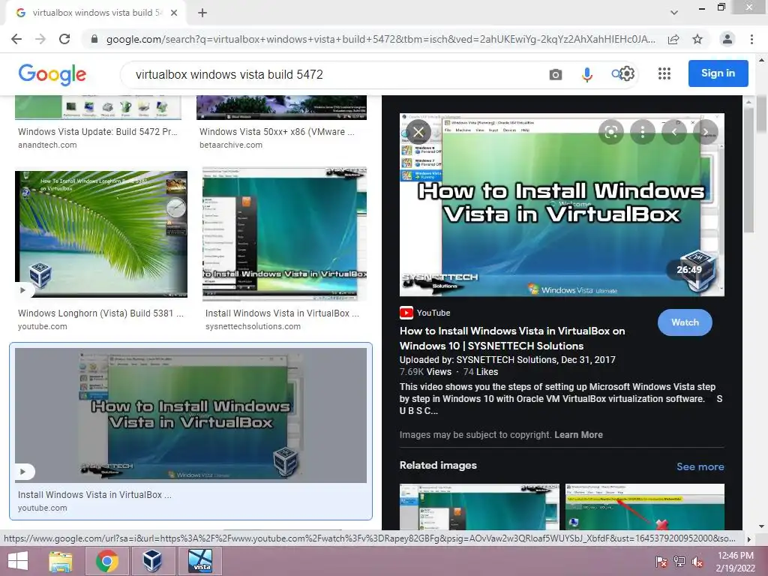
Task: Open video title link in preview
Action: pyautogui.click(x=512, y=338)
